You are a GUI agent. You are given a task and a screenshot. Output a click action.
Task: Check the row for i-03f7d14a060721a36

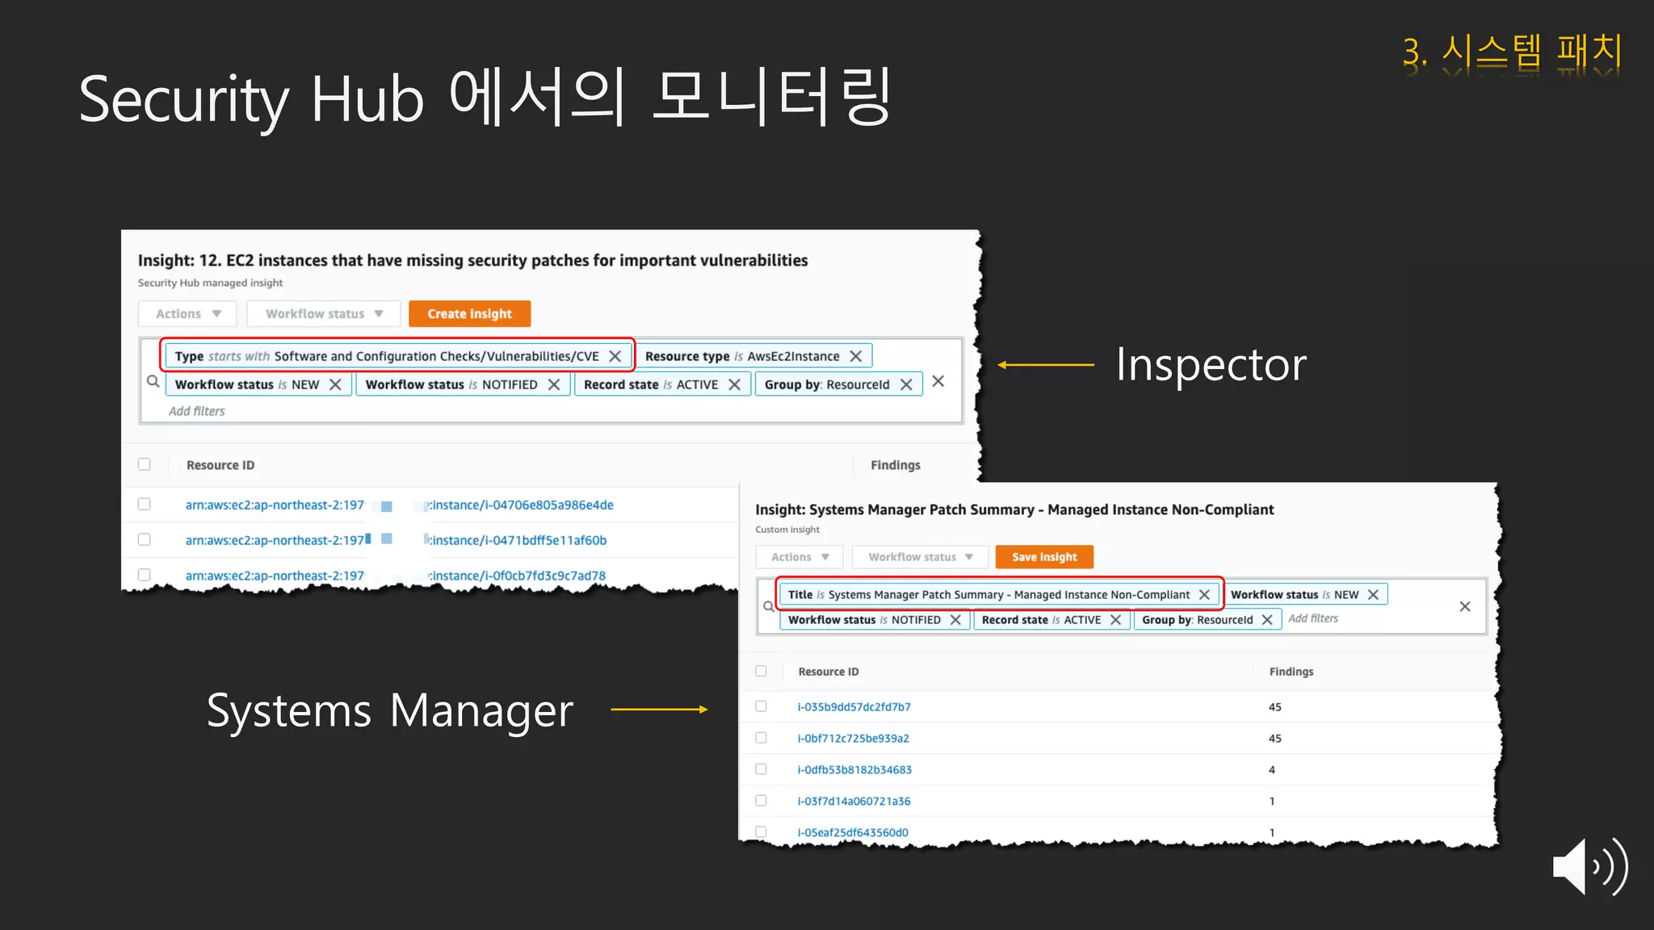(x=761, y=800)
